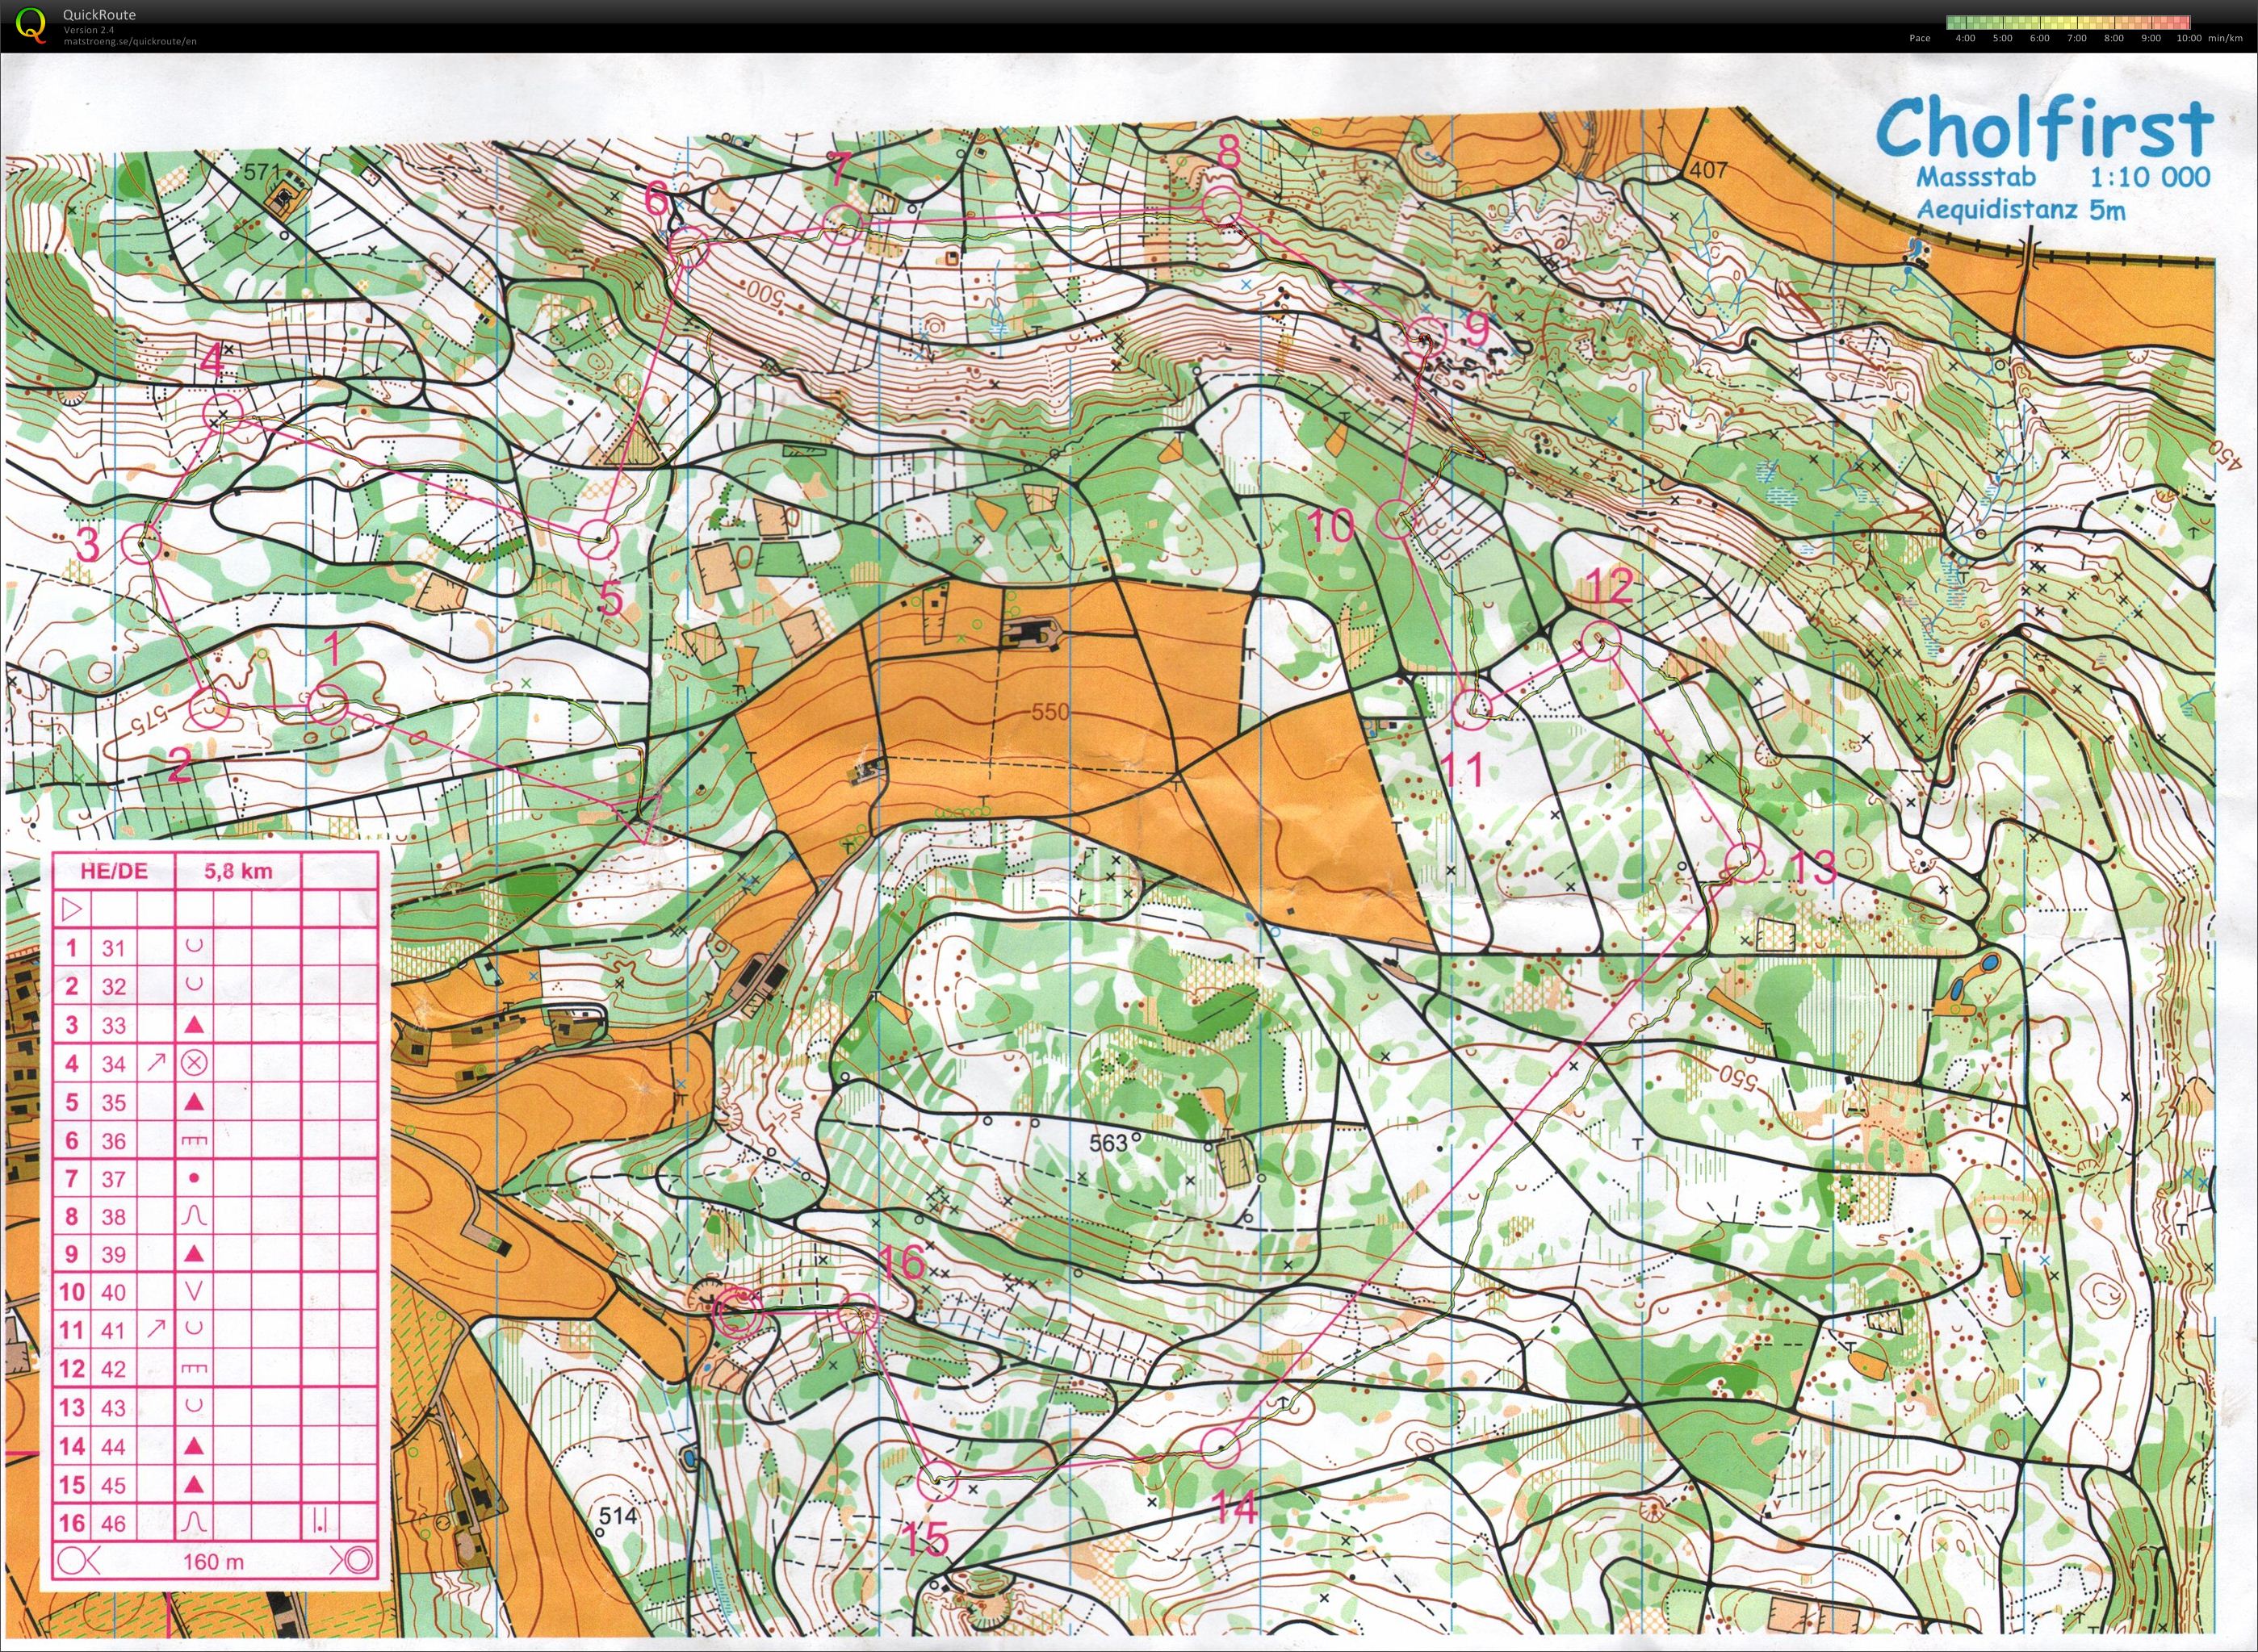
Task: Click the finish double-circle symbol in the table
Action: [x=357, y=1560]
